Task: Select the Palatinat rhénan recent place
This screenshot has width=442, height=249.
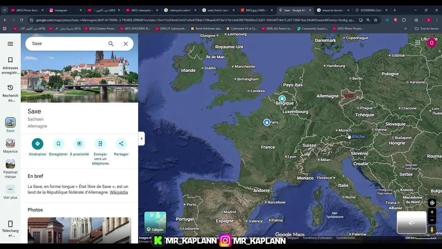Action: coord(10,164)
